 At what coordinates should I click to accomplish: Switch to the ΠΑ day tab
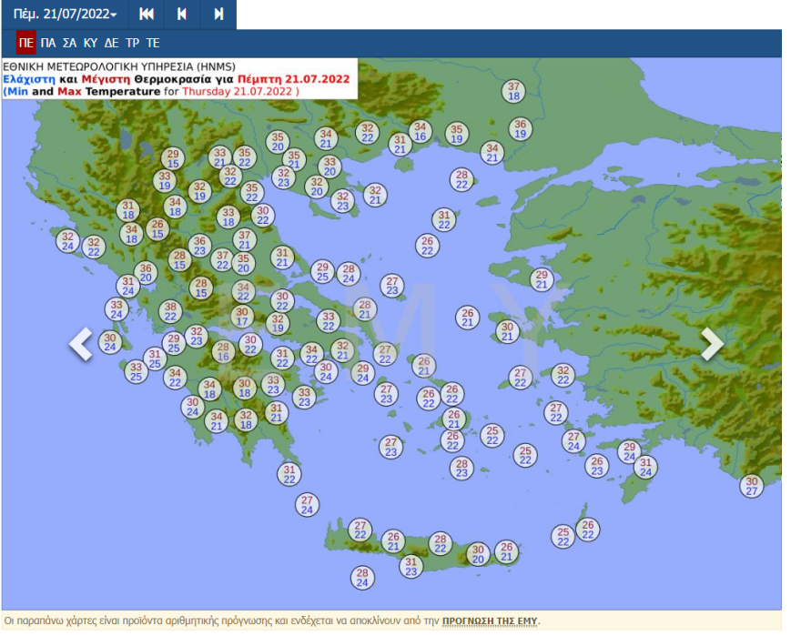point(48,43)
